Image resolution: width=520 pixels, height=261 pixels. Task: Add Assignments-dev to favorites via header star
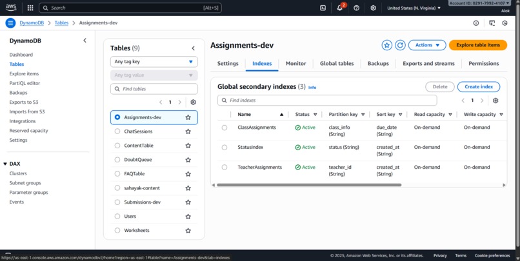tap(386, 45)
